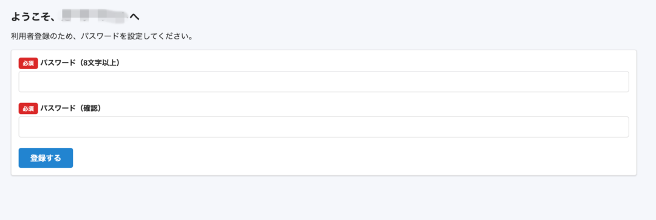Click the white gap between the two password fields
Image resolution: width=656 pixels, height=220 pixels.
(x=323, y=97)
